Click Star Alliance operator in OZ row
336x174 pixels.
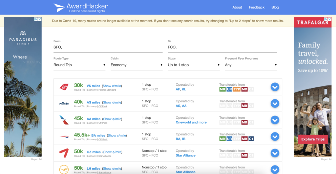tap(186, 155)
